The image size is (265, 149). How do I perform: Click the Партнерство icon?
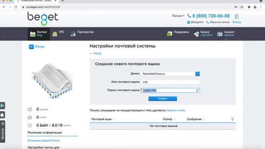(73, 34)
